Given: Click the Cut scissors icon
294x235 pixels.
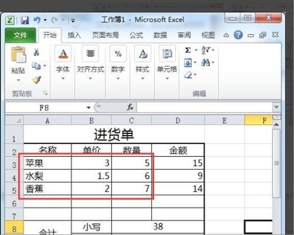Looking at the screenshot, I should pos(36,52).
